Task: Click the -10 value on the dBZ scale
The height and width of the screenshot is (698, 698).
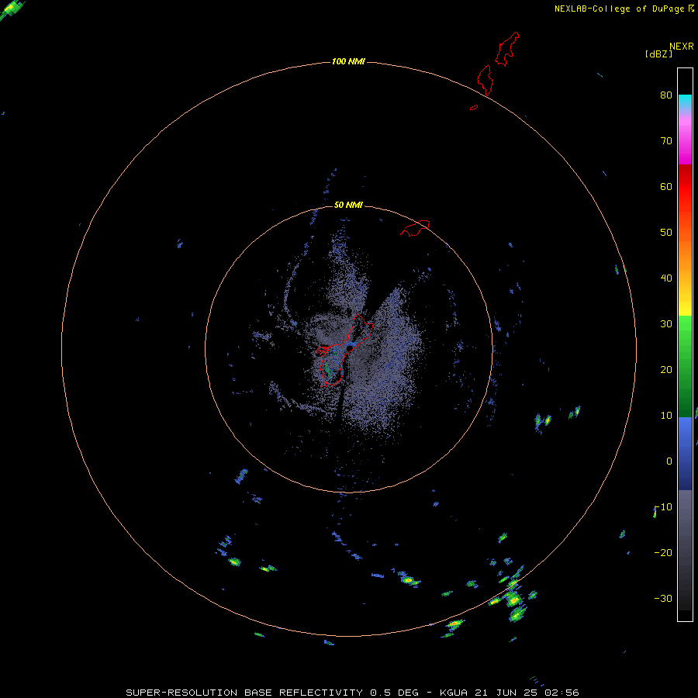Action: pos(663,507)
